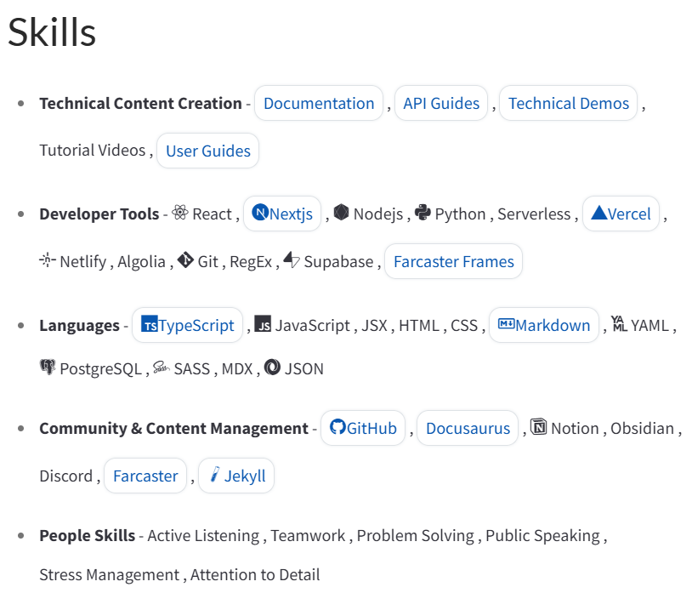Click the Nodejs hexagon icon
Screen dimensions: 692x610
click(341, 213)
